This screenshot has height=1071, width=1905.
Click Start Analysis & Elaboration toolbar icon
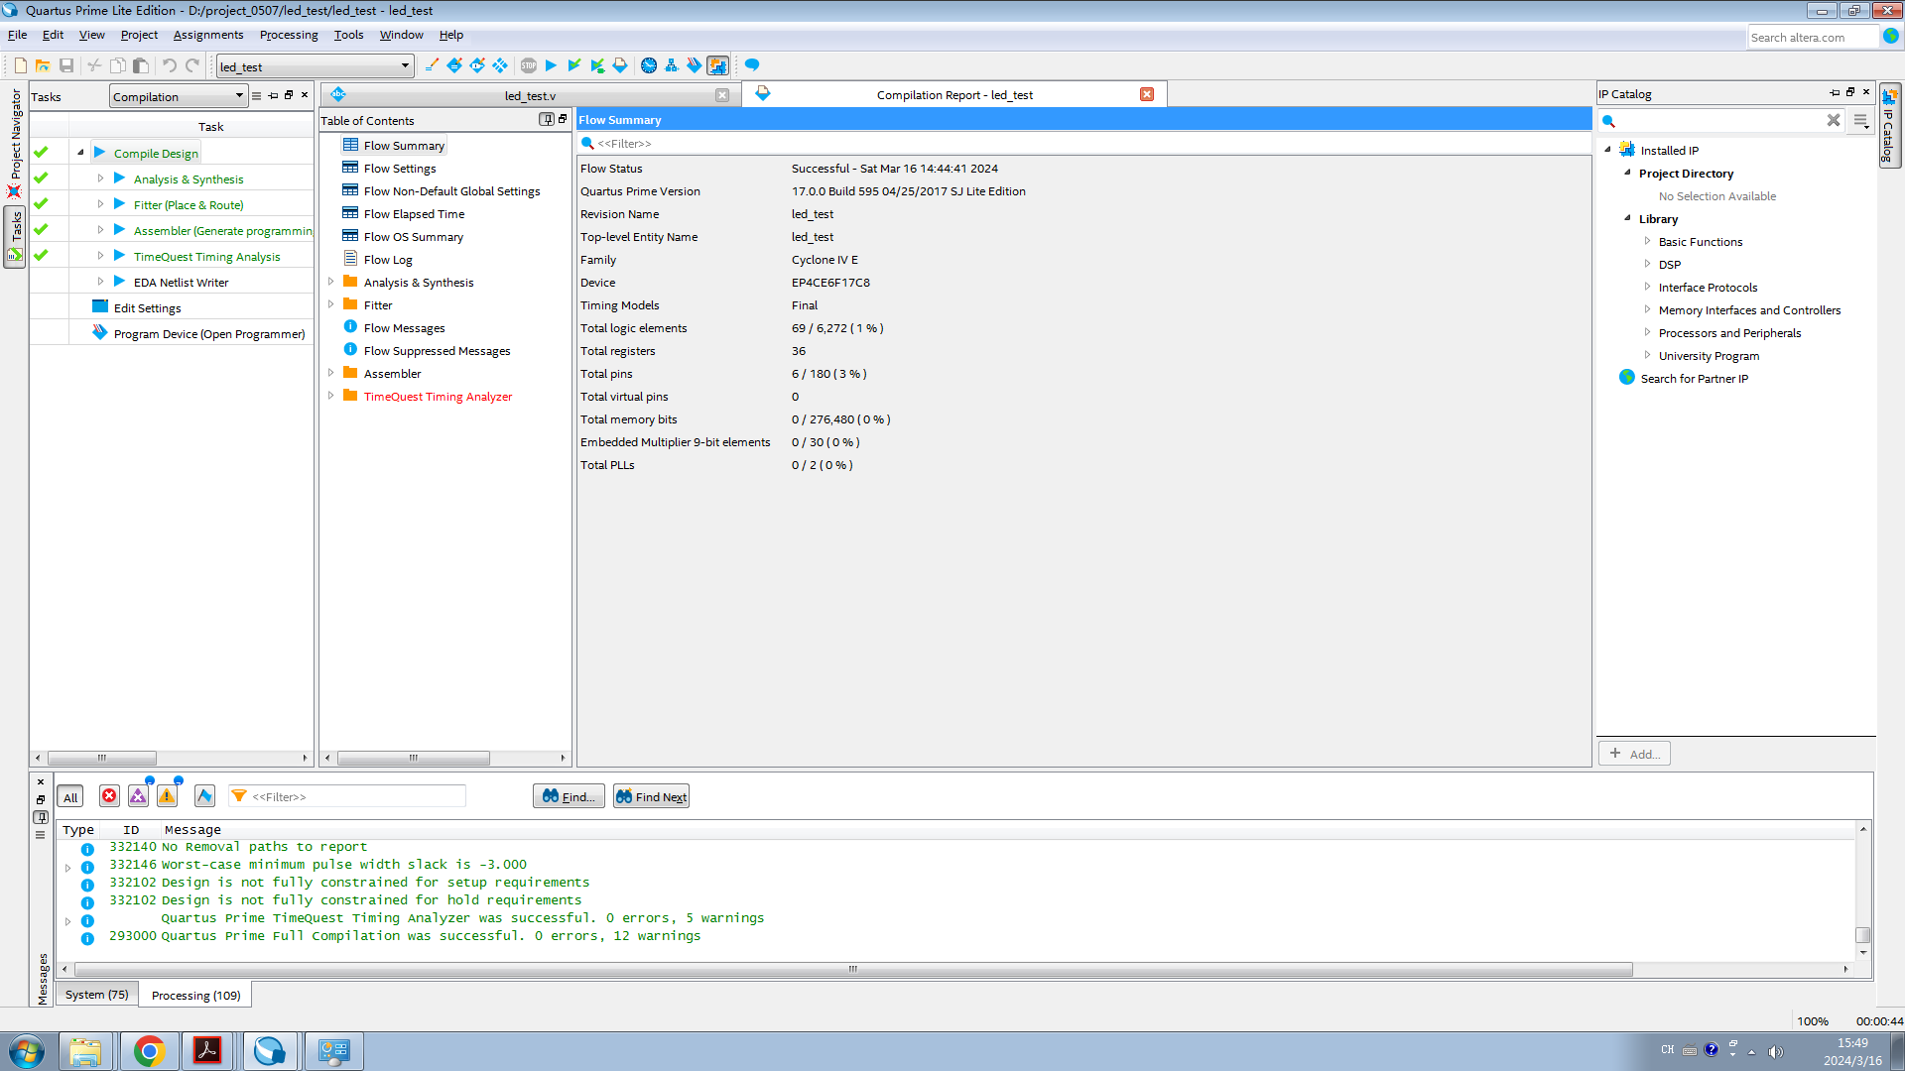573,65
